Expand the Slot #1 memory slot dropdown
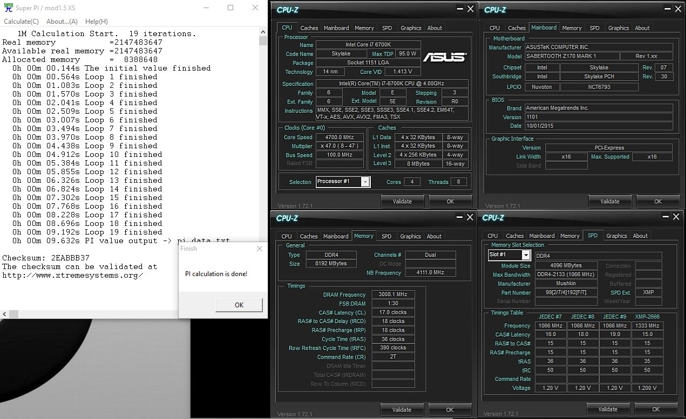This screenshot has width=686, height=419. click(527, 255)
